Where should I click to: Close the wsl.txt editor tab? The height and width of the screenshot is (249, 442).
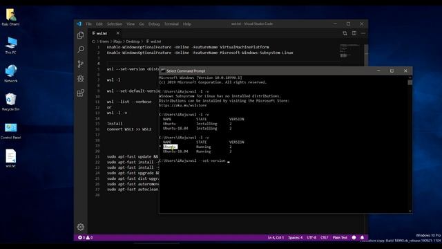[118, 33]
